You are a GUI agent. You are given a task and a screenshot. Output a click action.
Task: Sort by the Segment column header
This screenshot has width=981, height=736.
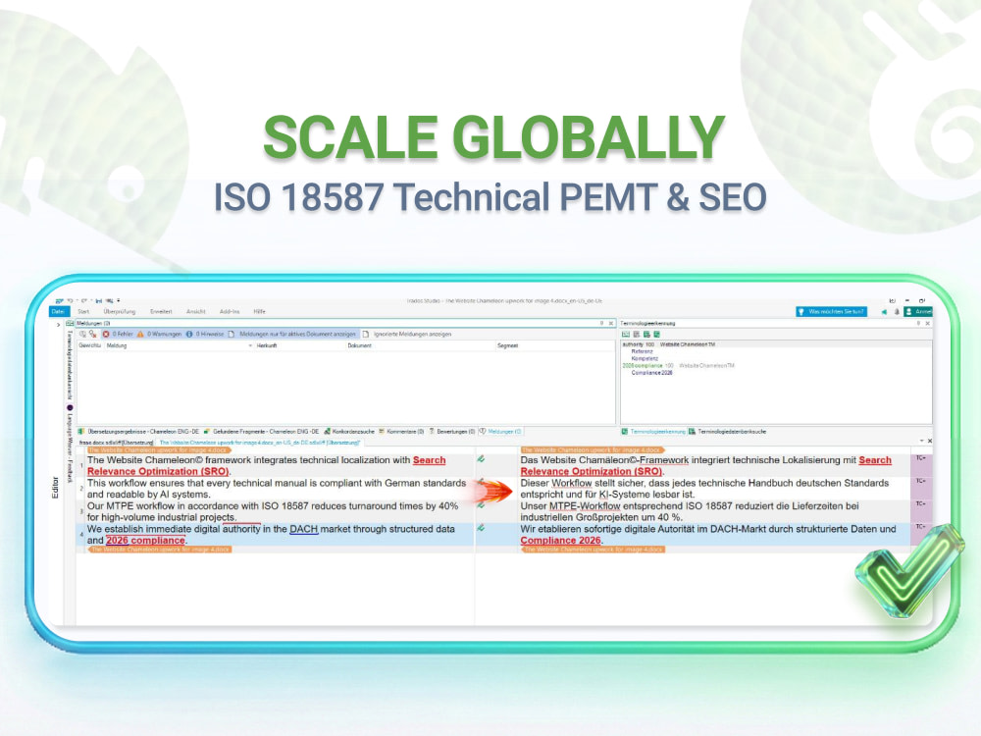pos(507,345)
